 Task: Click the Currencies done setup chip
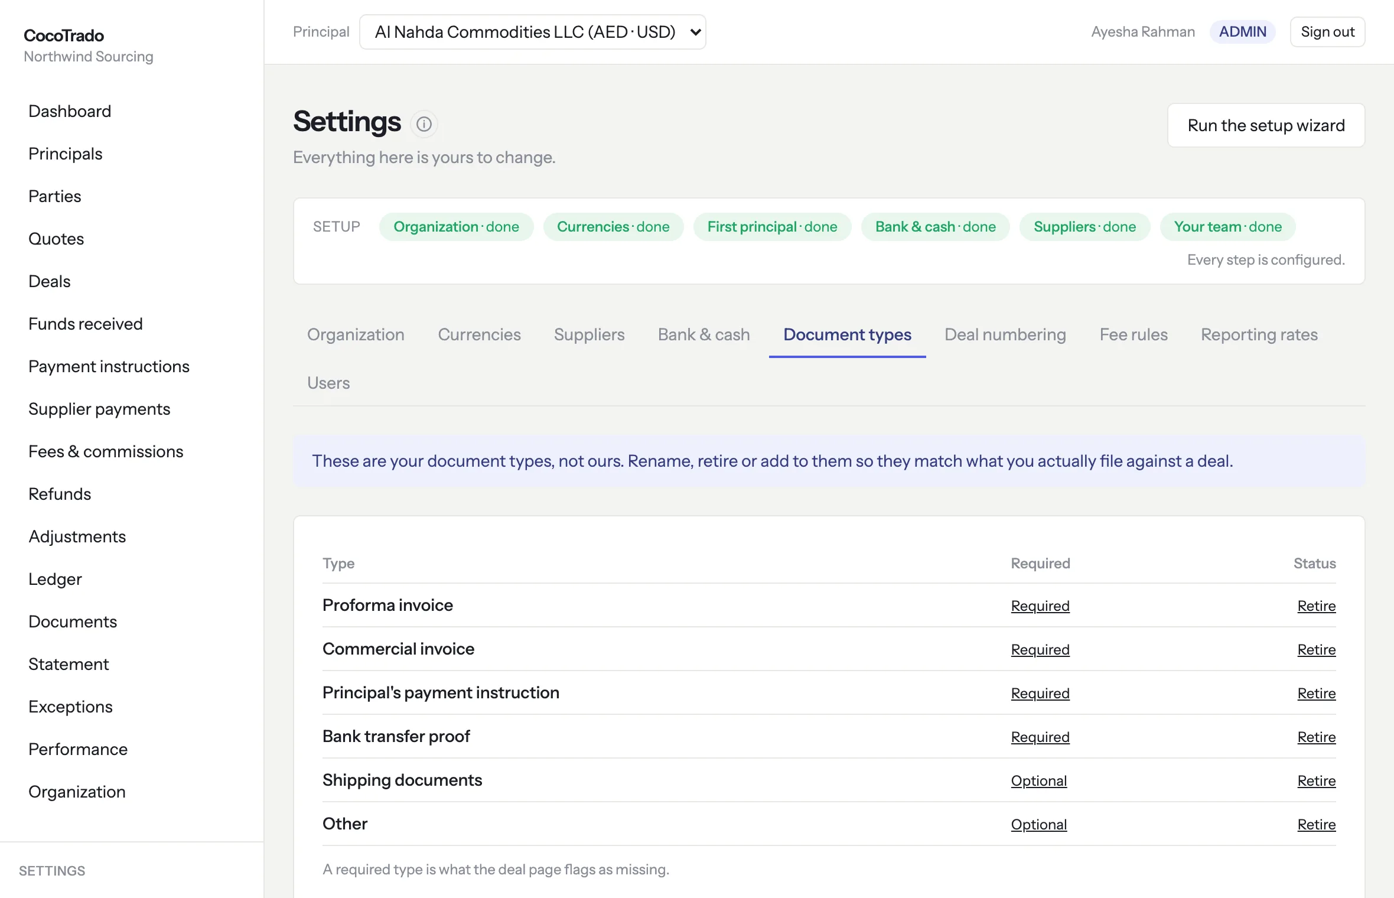613,227
